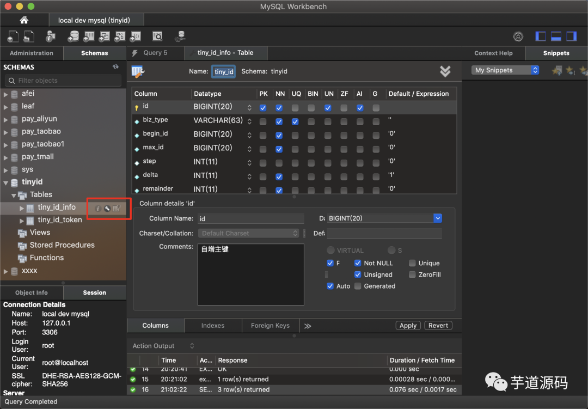The image size is (588, 409).
Task: Create a new stored procedure toolbar icon
Action: [x=120, y=36]
